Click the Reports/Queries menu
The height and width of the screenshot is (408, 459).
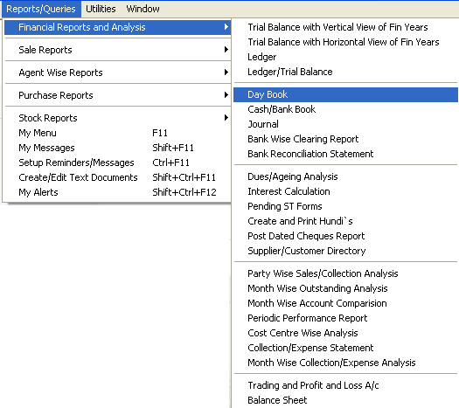pos(41,9)
